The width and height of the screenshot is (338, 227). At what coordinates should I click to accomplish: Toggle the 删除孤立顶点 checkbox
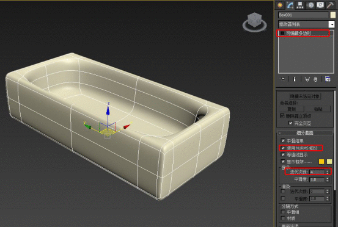[282, 116]
